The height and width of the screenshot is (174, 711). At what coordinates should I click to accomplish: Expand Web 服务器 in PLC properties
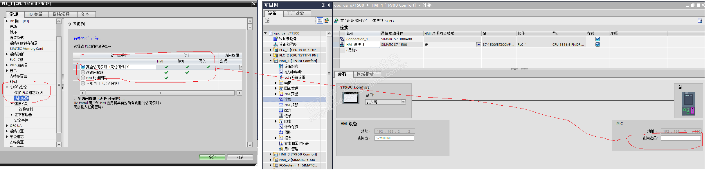click(7, 65)
